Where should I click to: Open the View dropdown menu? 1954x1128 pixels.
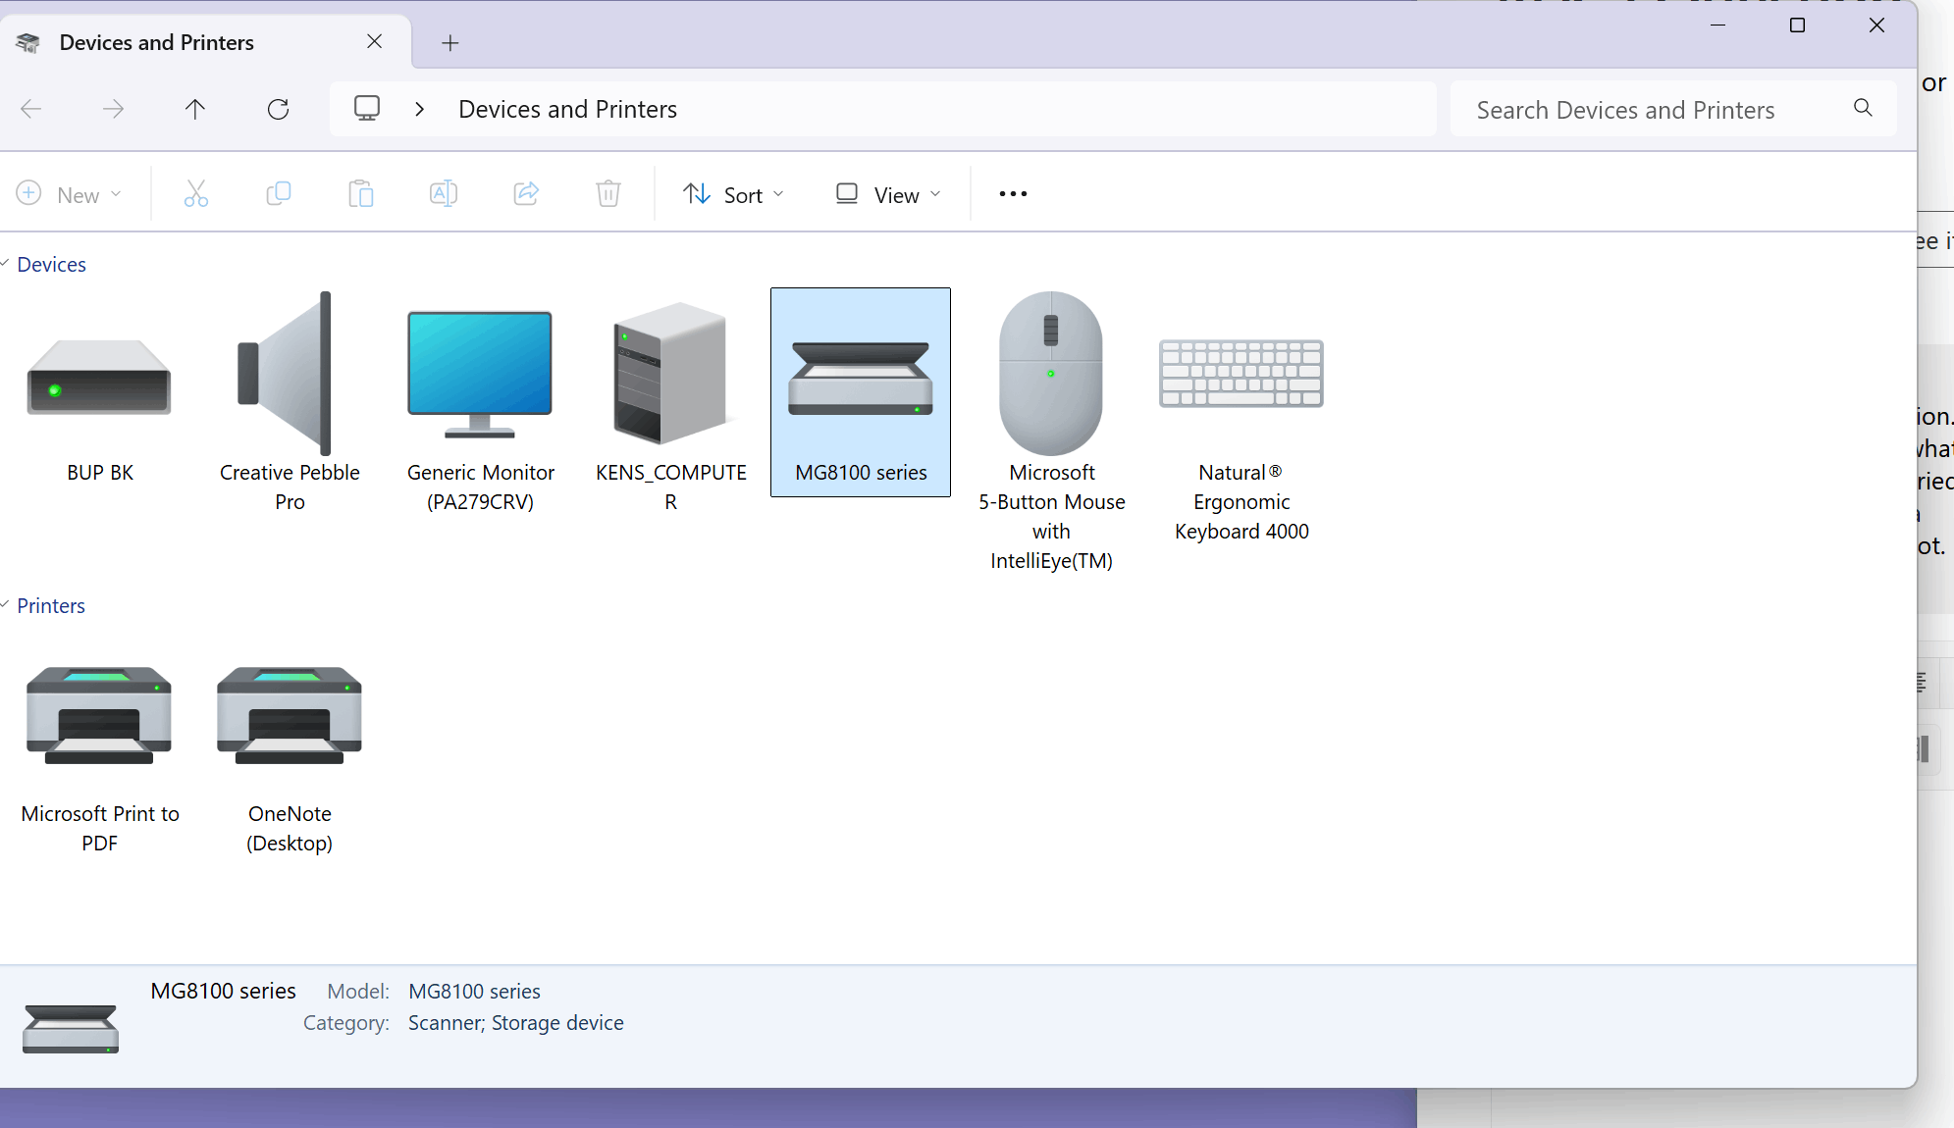888,194
